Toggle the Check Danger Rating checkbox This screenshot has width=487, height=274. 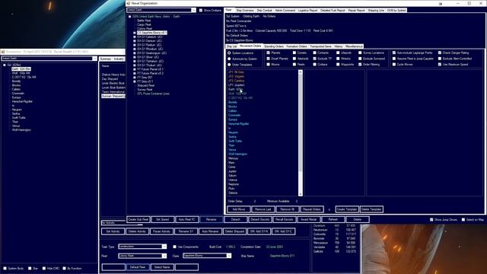440,53
